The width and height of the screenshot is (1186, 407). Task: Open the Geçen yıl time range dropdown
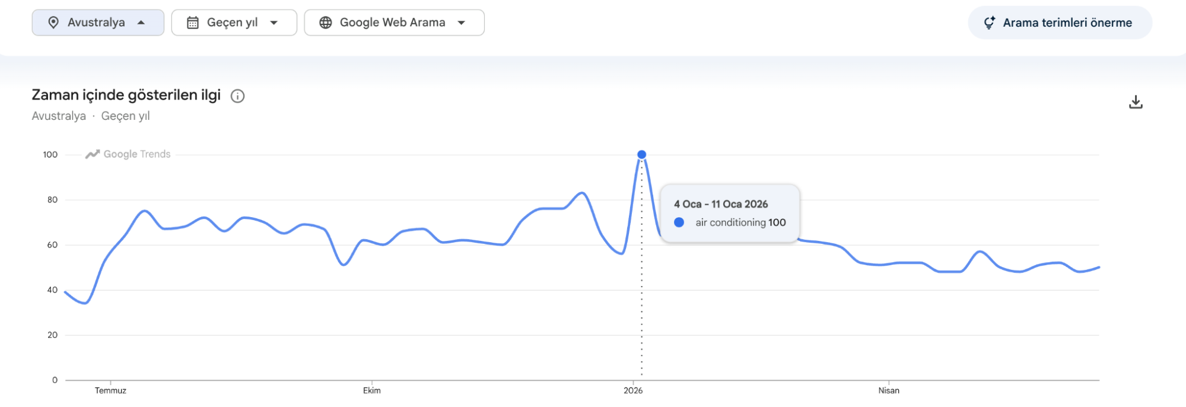click(234, 23)
